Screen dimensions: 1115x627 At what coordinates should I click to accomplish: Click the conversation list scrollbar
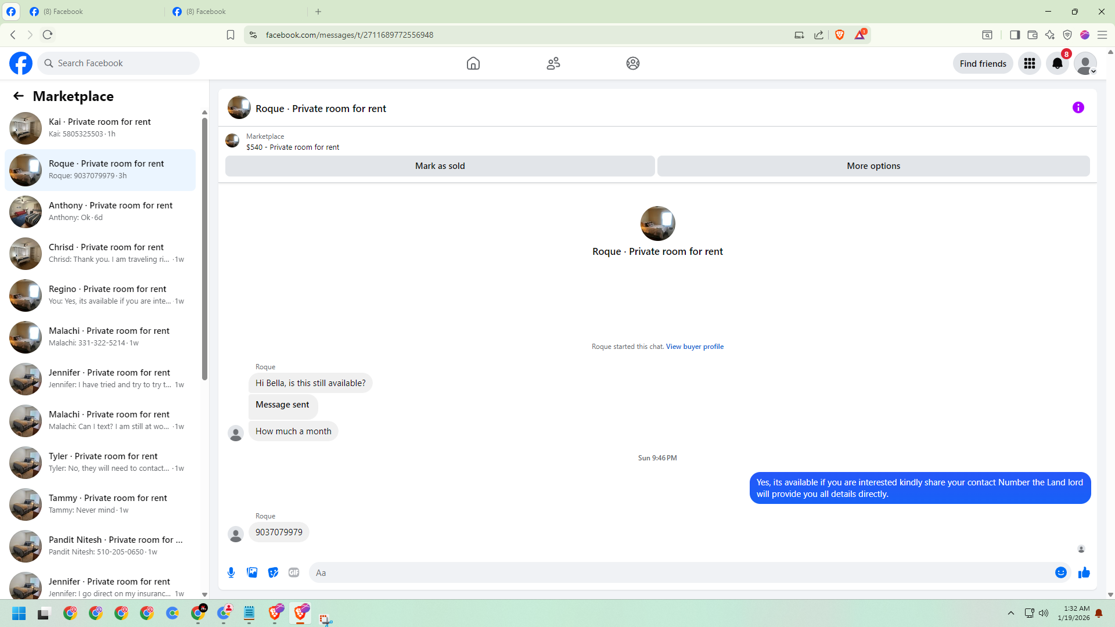click(x=204, y=250)
